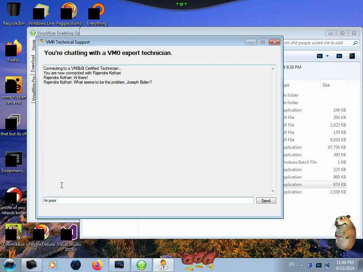Screen dimensions: 363x272
Task: Toggle the preview pane icon in Explorer
Action: point(339,56)
